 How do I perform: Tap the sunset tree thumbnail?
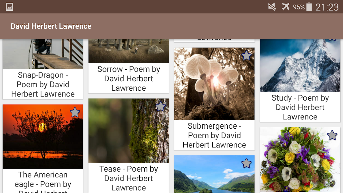(43, 136)
